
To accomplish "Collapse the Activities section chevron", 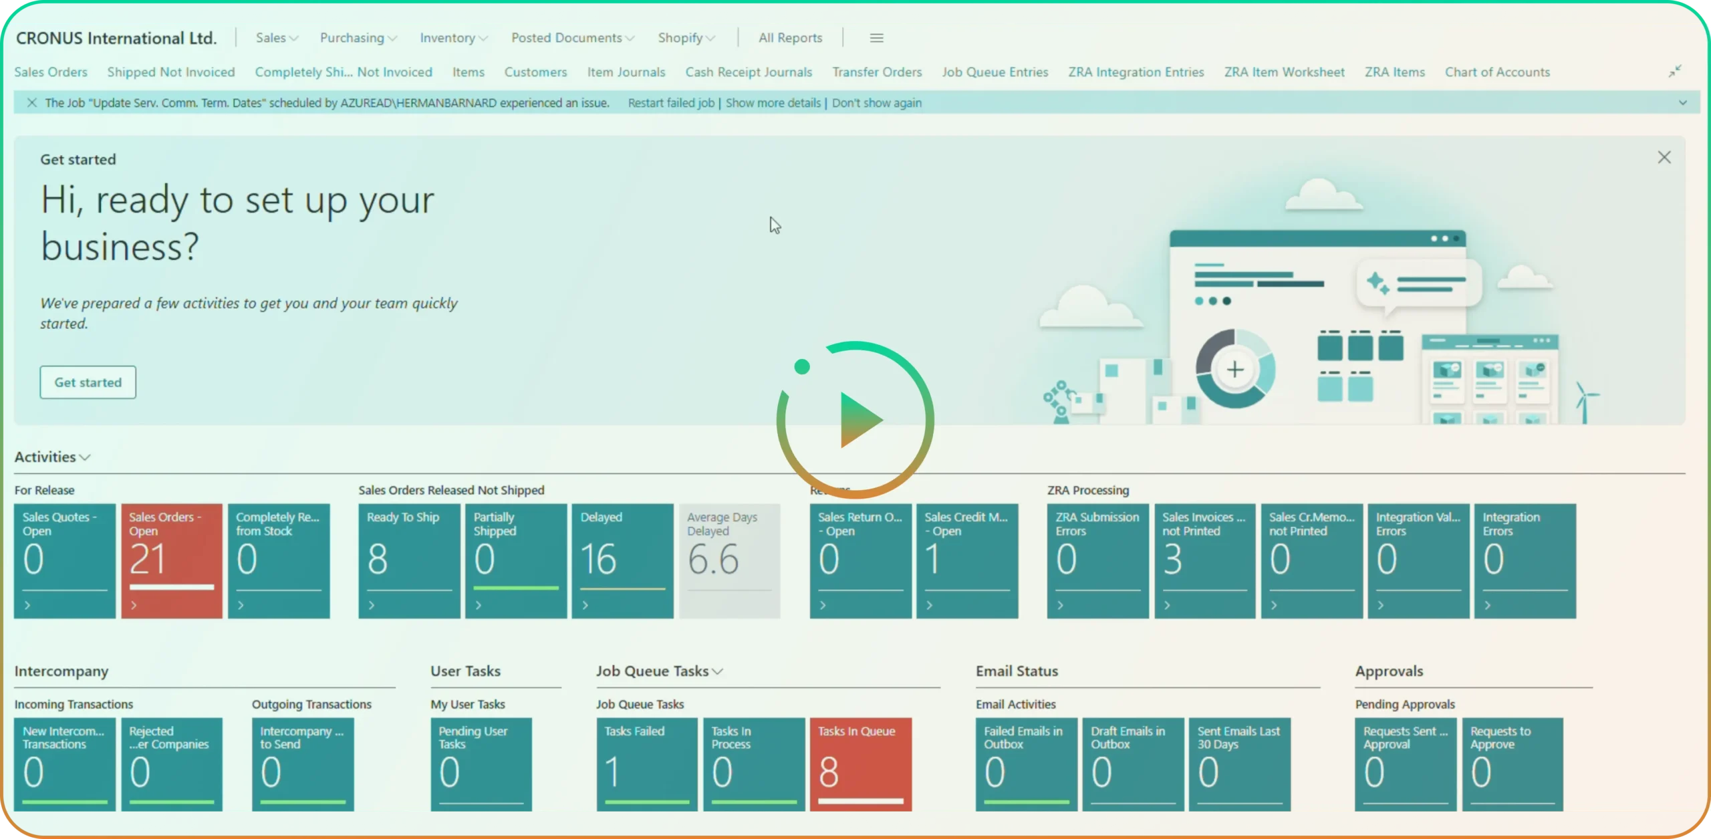I will [x=85, y=457].
